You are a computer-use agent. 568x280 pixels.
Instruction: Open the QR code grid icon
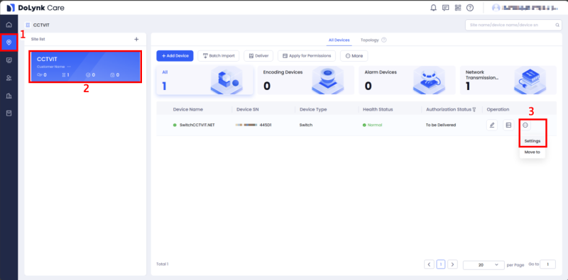click(x=458, y=8)
